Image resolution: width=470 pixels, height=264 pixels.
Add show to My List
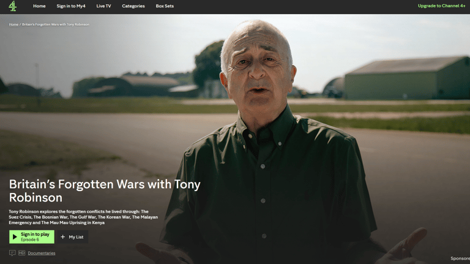click(x=72, y=237)
